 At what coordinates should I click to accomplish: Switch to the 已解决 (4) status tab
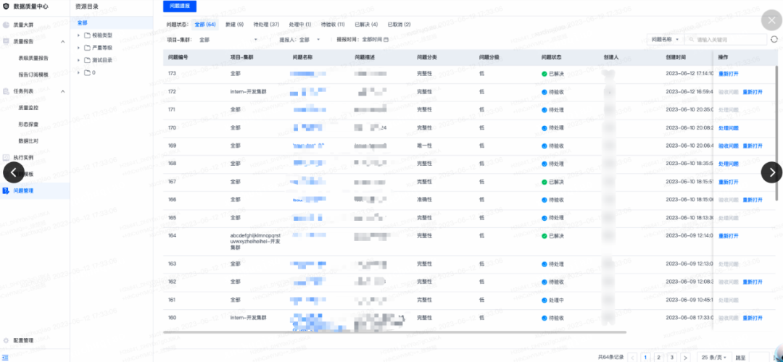pos(365,25)
